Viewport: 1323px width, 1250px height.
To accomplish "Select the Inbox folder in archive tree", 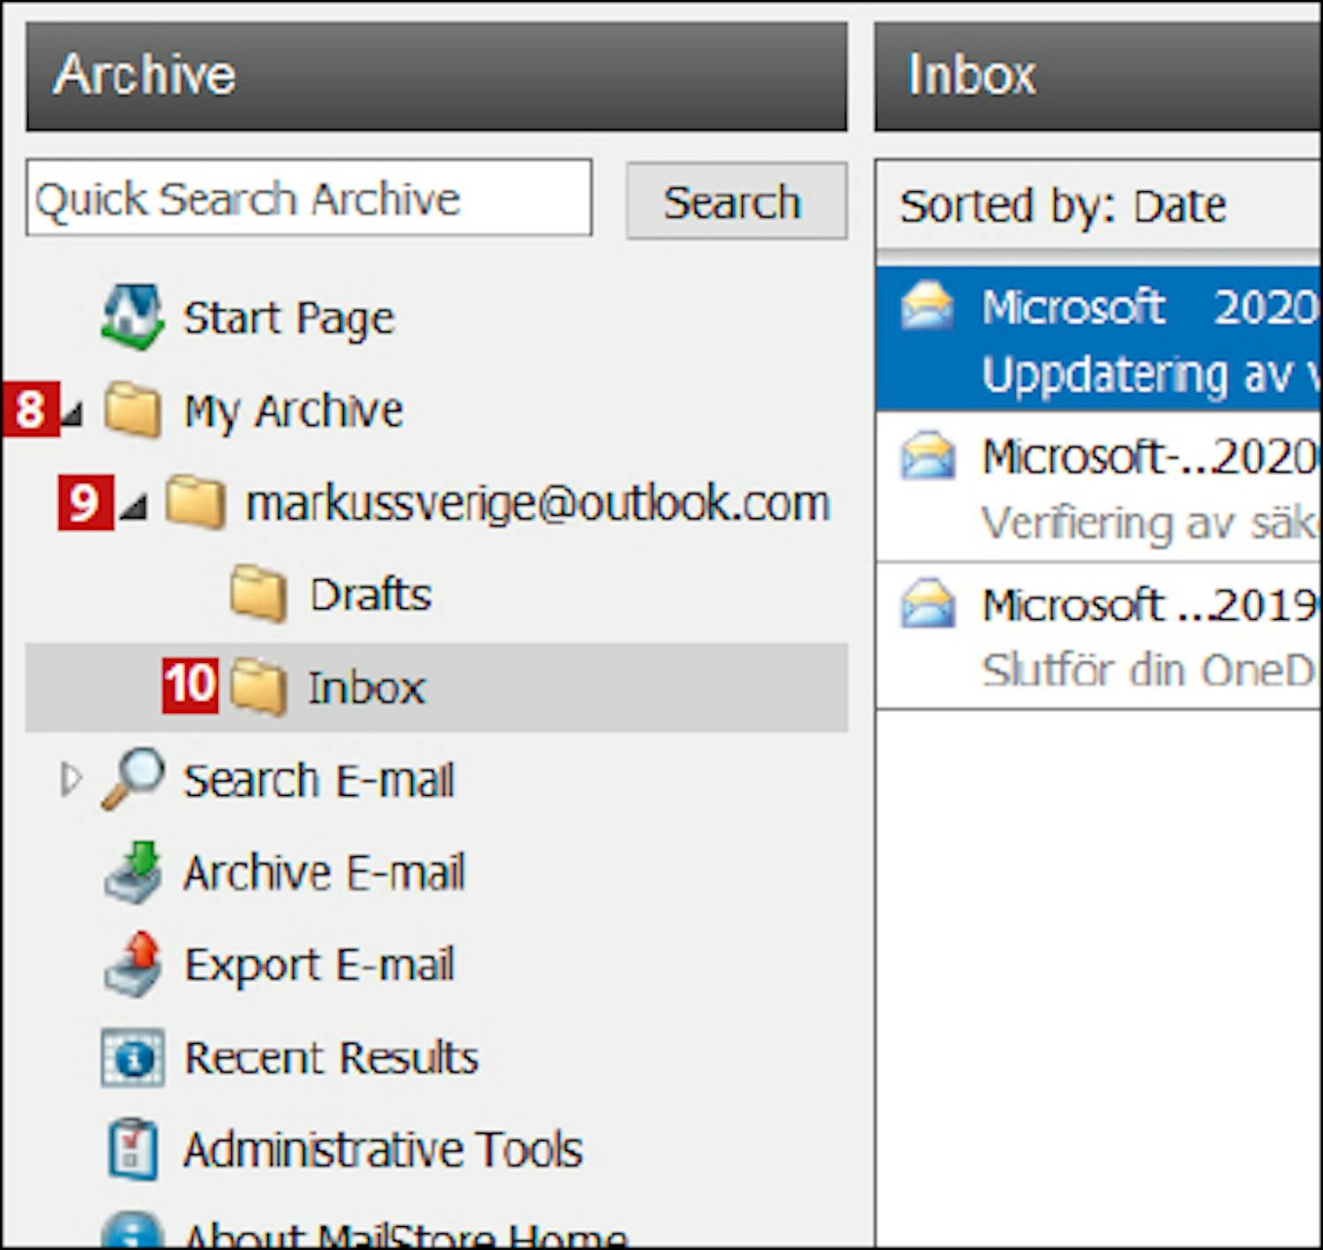I will coord(366,688).
